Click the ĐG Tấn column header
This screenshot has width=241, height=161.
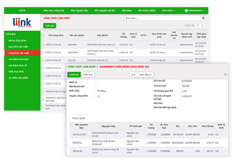click(x=192, y=126)
